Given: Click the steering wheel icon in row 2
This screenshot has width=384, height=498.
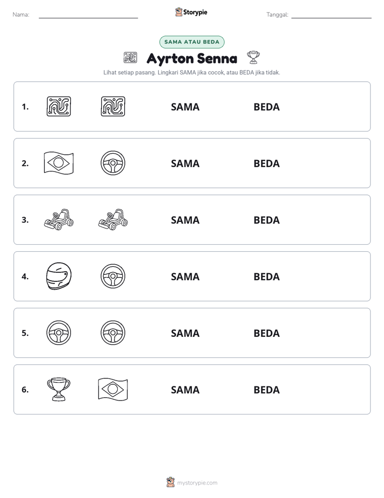Looking at the screenshot, I should [113, 163].
